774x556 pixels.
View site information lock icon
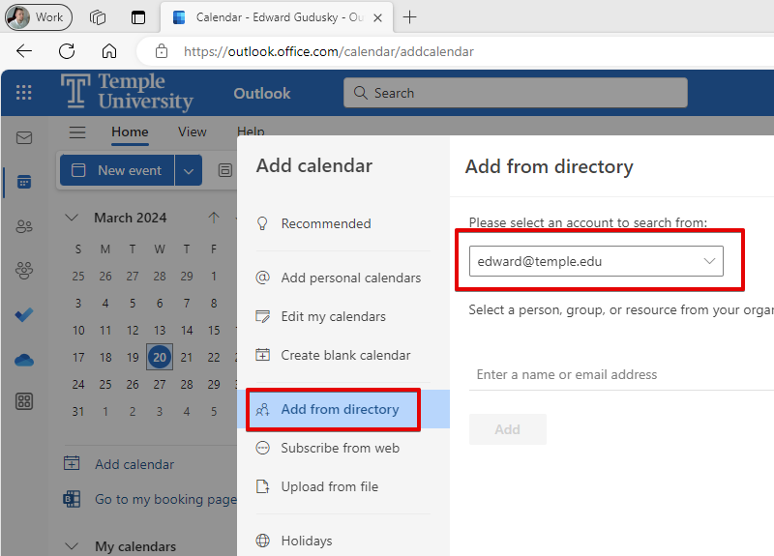coord(162,51)
